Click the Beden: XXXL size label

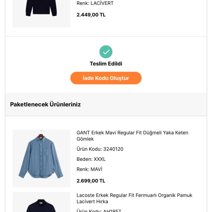coord(91,159)
